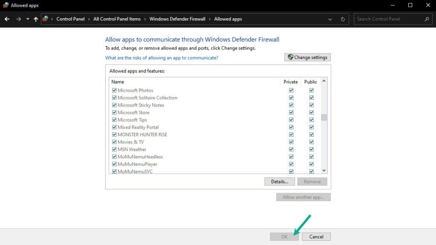Toggle the Movies & TV name checkbox
The image size is (436, 245).
[x=114, y=142]
